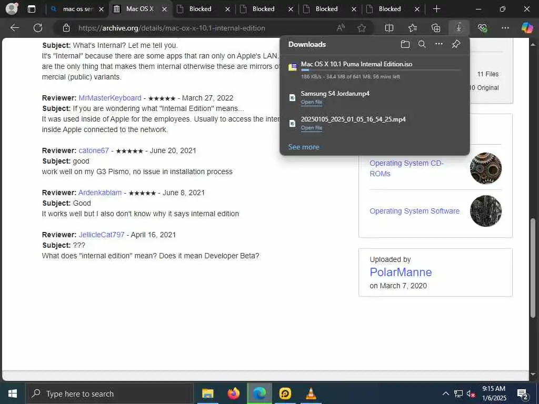Image resolution: width=539 pixels, height=404 pixels.
Task: Open uploader PolarManne profile
Action: 401,272
